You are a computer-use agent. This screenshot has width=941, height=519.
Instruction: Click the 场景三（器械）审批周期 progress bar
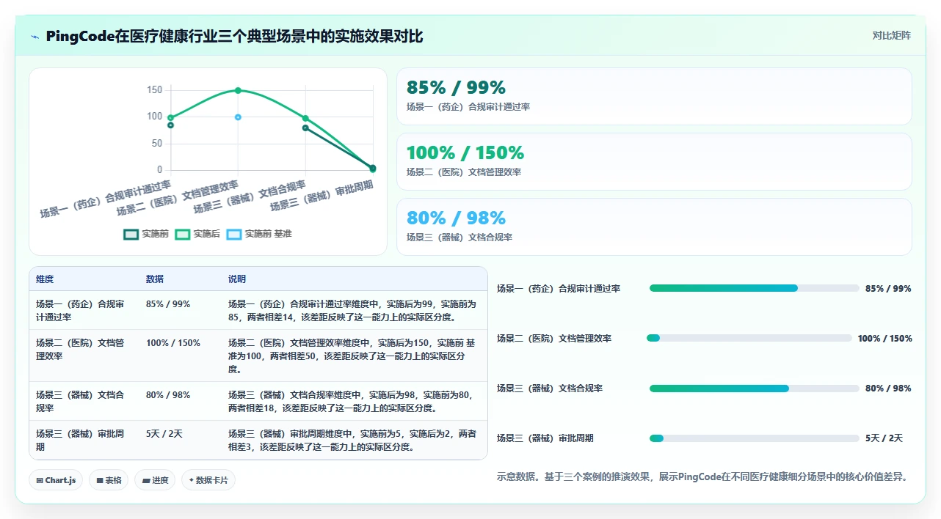point(754,438)
